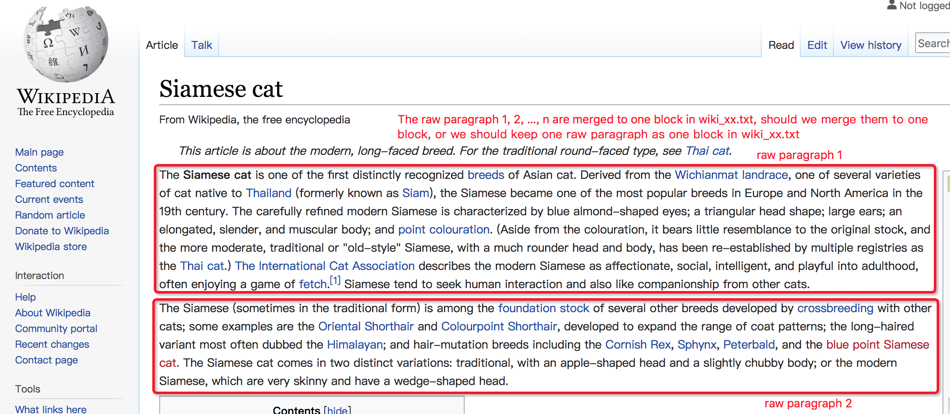The image size is (950, 414).
Task: Click the Not logged in text
Action: click(x=924, y=5)
